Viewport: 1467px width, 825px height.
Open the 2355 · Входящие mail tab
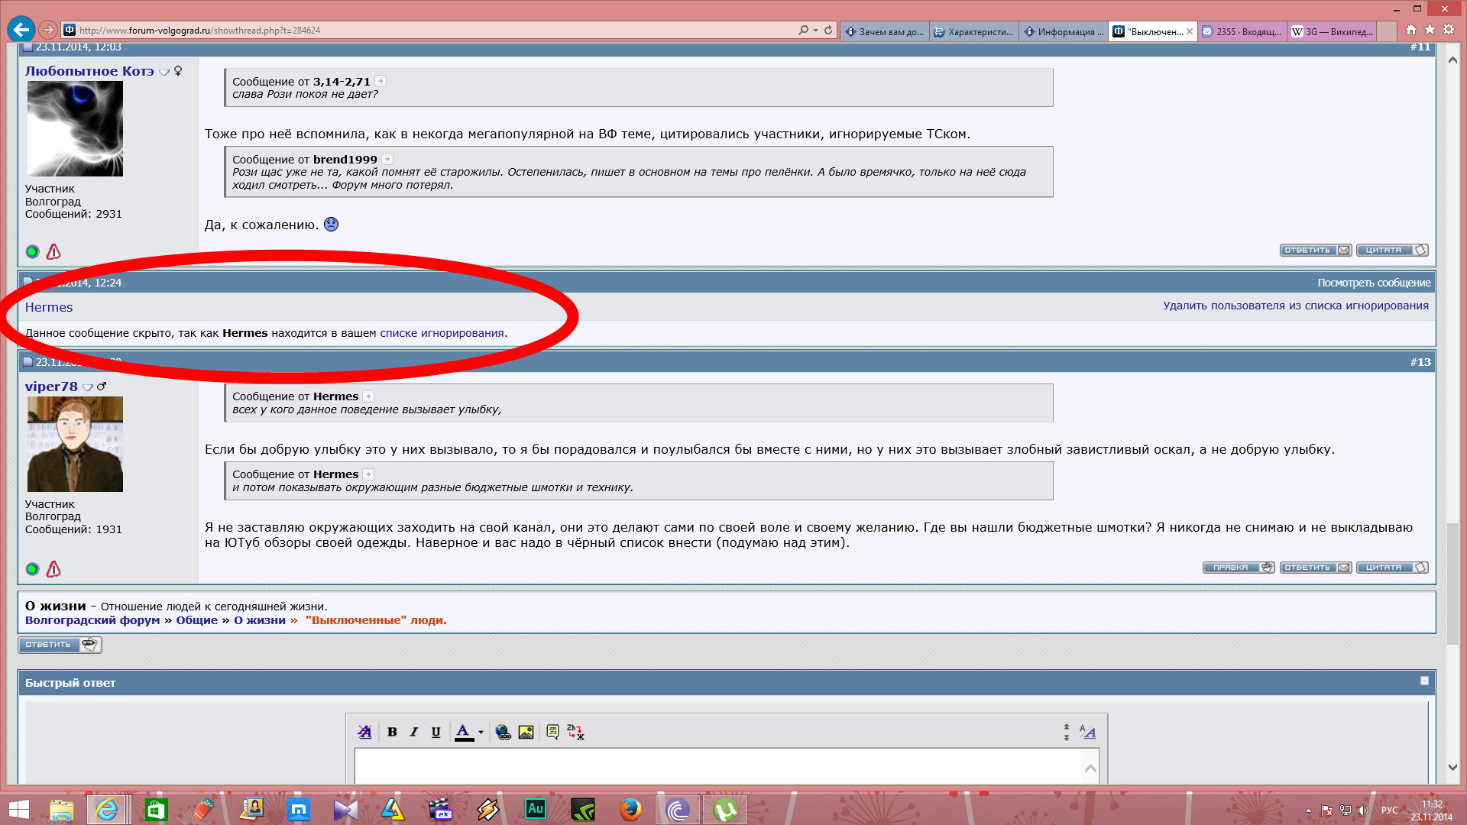tap(1242, 31)
